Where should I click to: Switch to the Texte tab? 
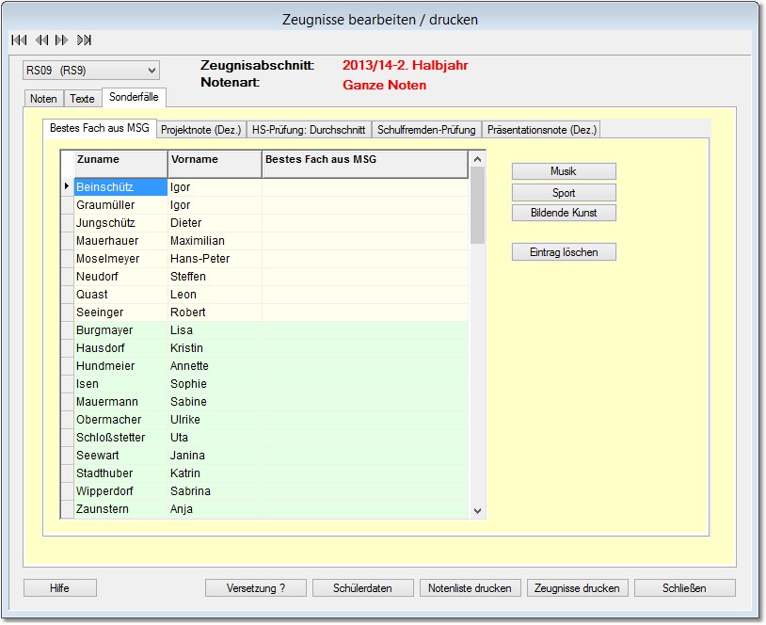82,99
